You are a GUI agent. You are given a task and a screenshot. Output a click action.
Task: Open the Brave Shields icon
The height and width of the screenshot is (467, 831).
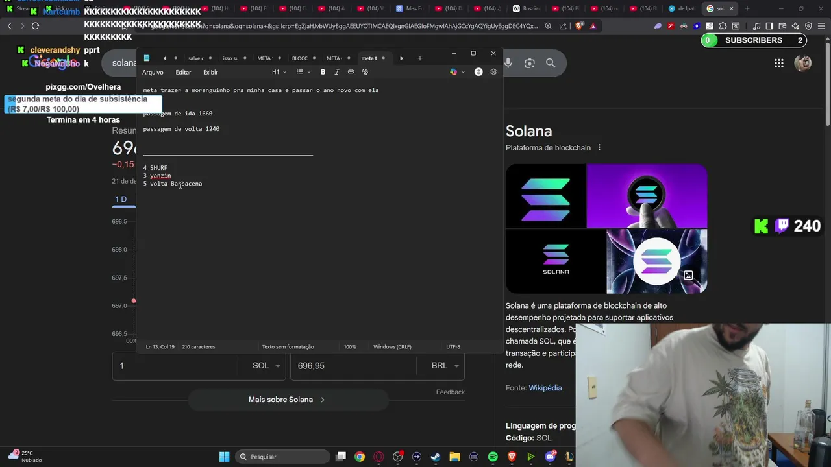coord(580,26)
